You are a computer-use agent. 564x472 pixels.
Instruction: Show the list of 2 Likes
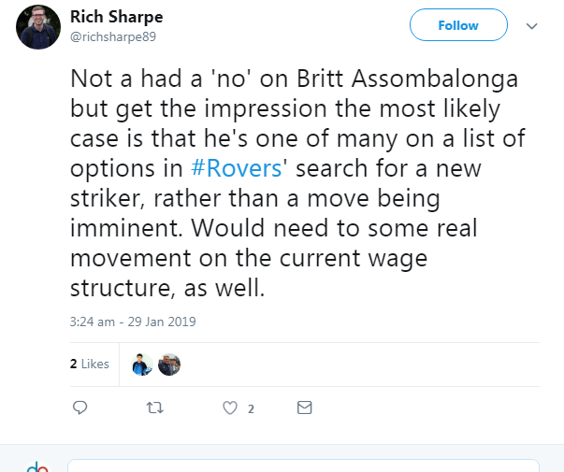click(90, 365)
